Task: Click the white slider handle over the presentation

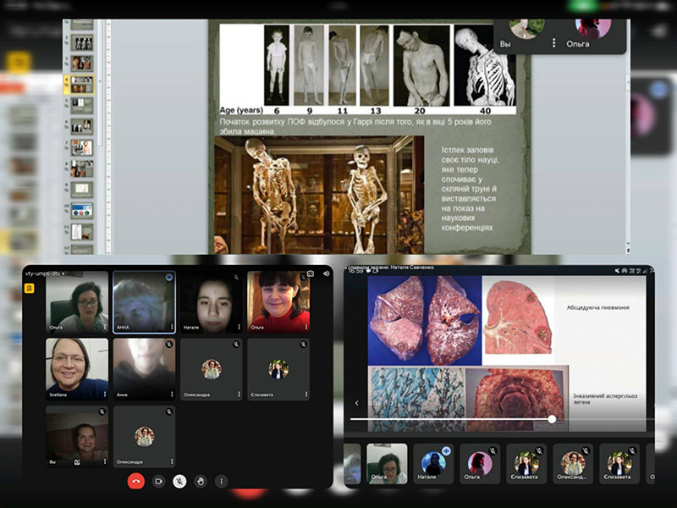Action: 552,419
